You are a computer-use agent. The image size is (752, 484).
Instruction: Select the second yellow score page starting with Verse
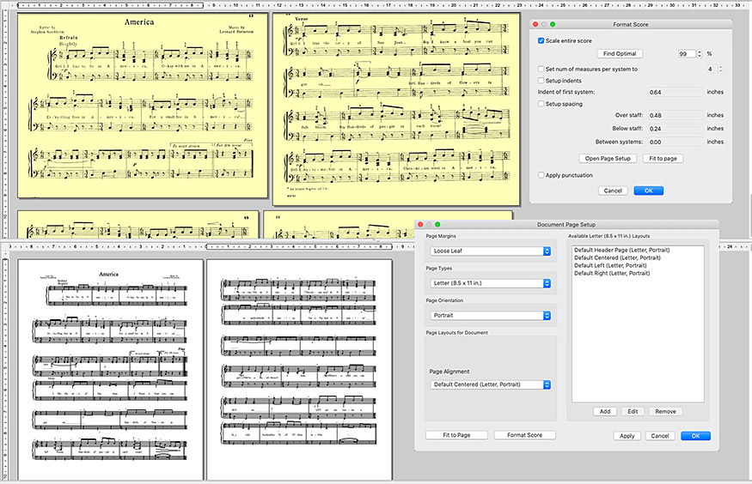coord(396,109)
